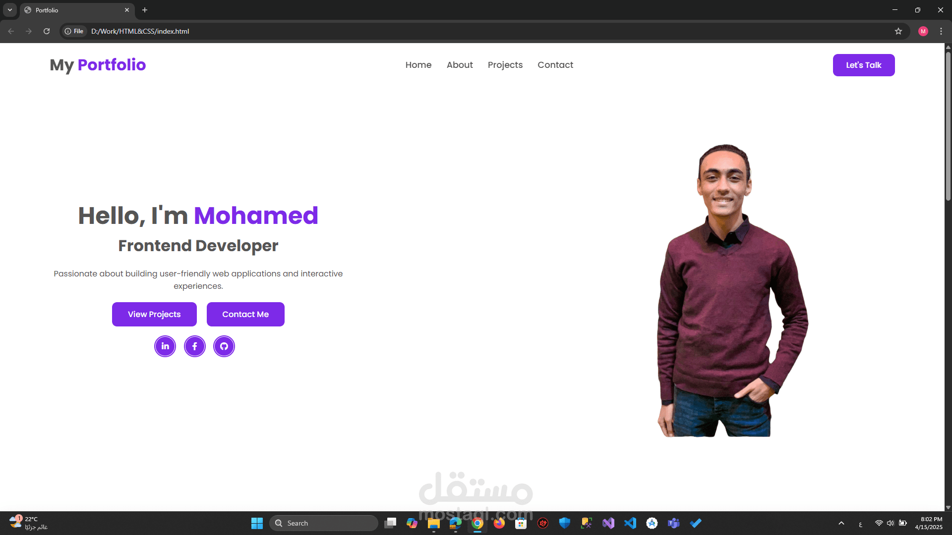Open the Chrome profile avatar M
This screenshot has height=535, width=952.
click(x=923, y=31)
